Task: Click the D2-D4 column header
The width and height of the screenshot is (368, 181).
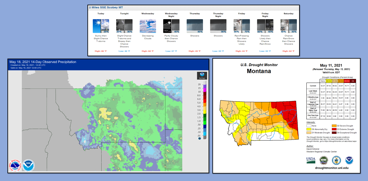Action: 341,81
